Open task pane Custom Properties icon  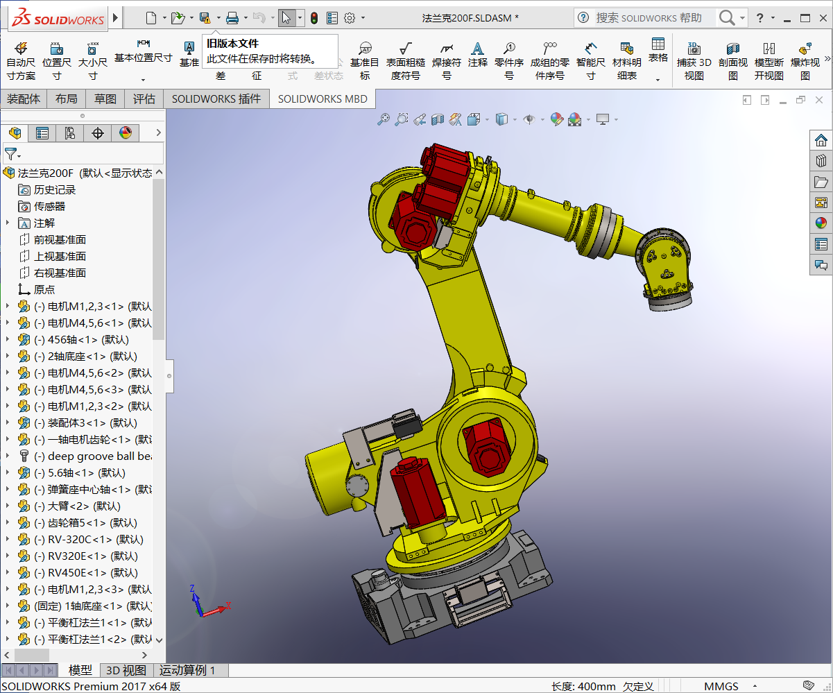pos(821,244)
